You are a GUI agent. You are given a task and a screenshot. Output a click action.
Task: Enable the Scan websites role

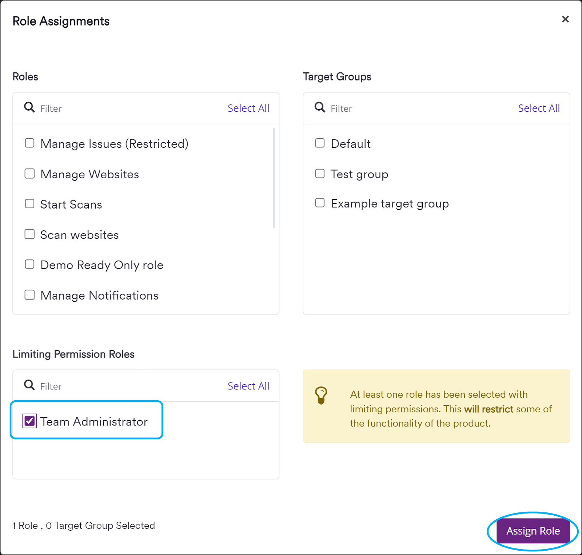(29, 234)
